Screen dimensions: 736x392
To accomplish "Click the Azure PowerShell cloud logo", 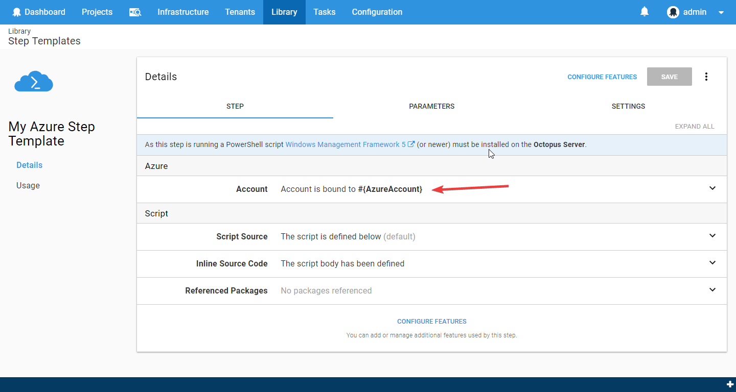I will tap(34, 82).
